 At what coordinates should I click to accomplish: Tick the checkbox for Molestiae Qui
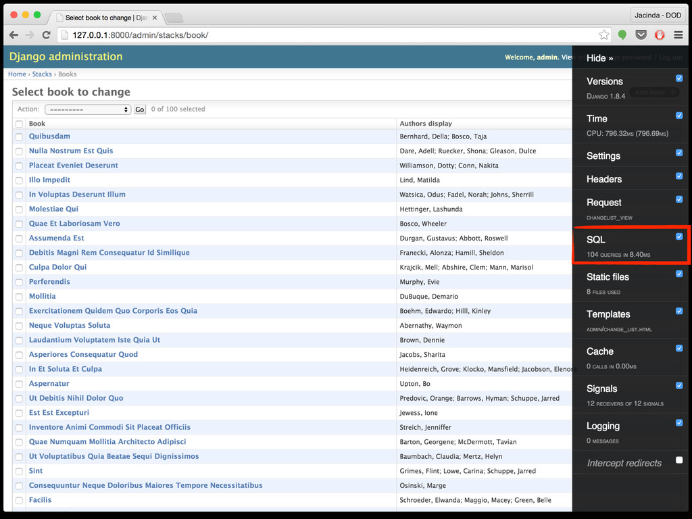point(19,209)
